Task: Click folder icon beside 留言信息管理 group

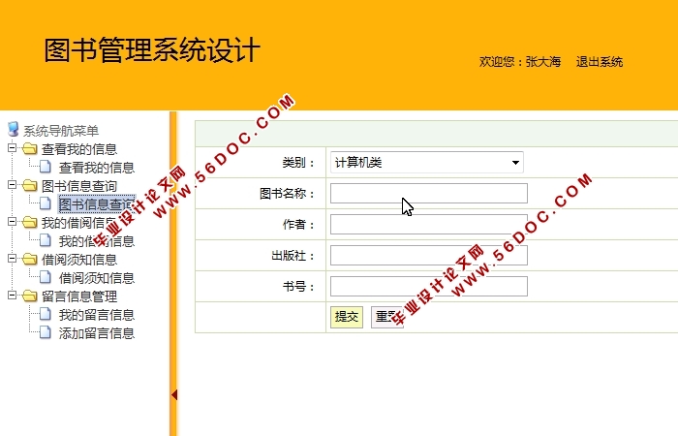Action: 29,296
